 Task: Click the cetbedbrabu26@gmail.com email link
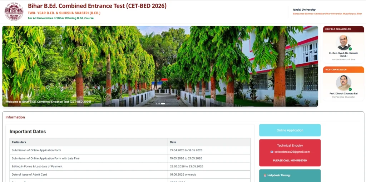point(292,152)
